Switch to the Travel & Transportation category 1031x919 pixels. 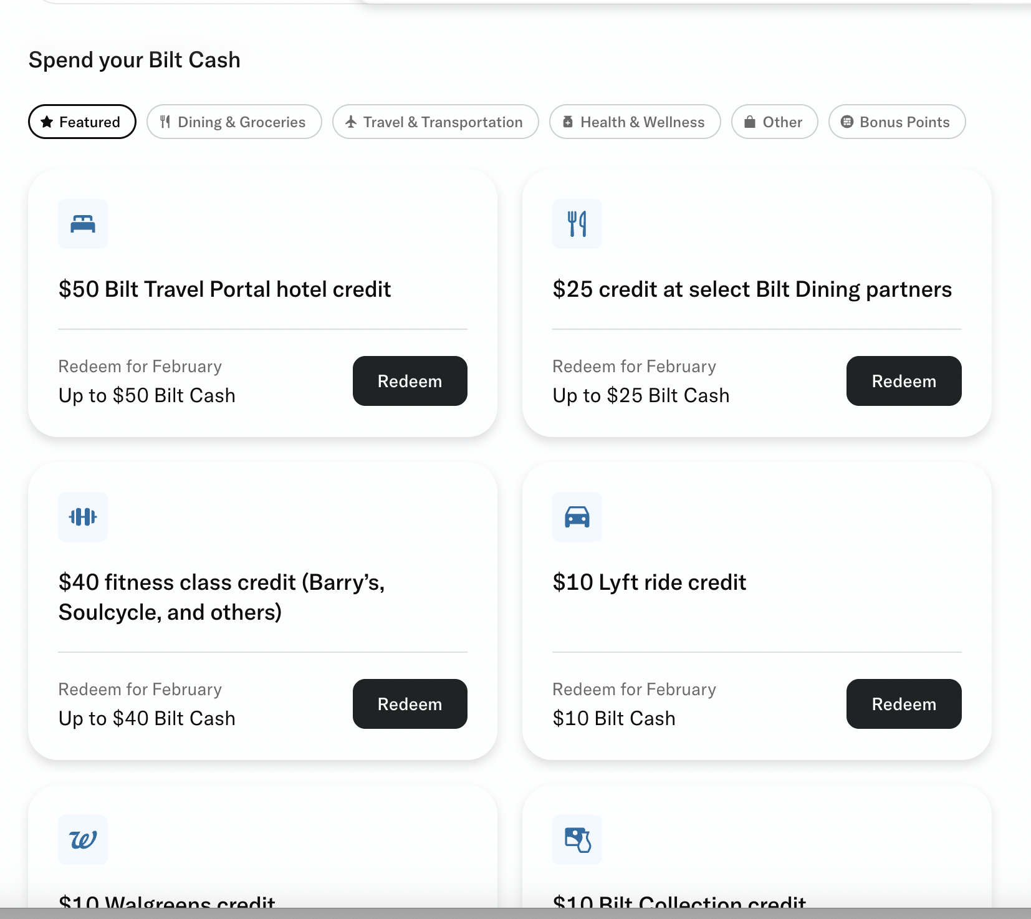[435, 122]
